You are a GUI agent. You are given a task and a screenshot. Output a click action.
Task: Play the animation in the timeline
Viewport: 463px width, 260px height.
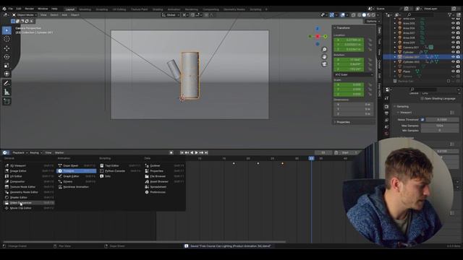pyautogui.click(x=196, y=152)
